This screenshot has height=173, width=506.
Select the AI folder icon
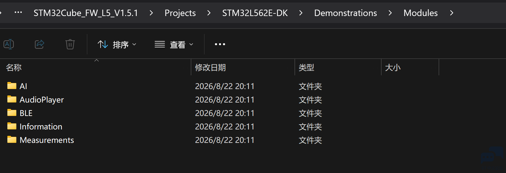12,86
